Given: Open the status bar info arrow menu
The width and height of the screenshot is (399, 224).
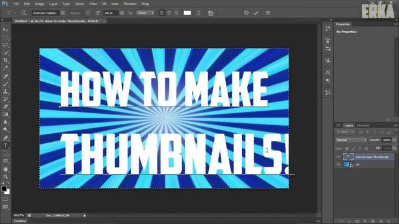Looking at the screenshot, I should tap(85, 216).
